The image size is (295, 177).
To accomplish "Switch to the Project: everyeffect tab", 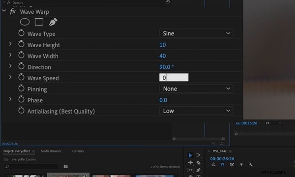I will [x=17, y=151].
